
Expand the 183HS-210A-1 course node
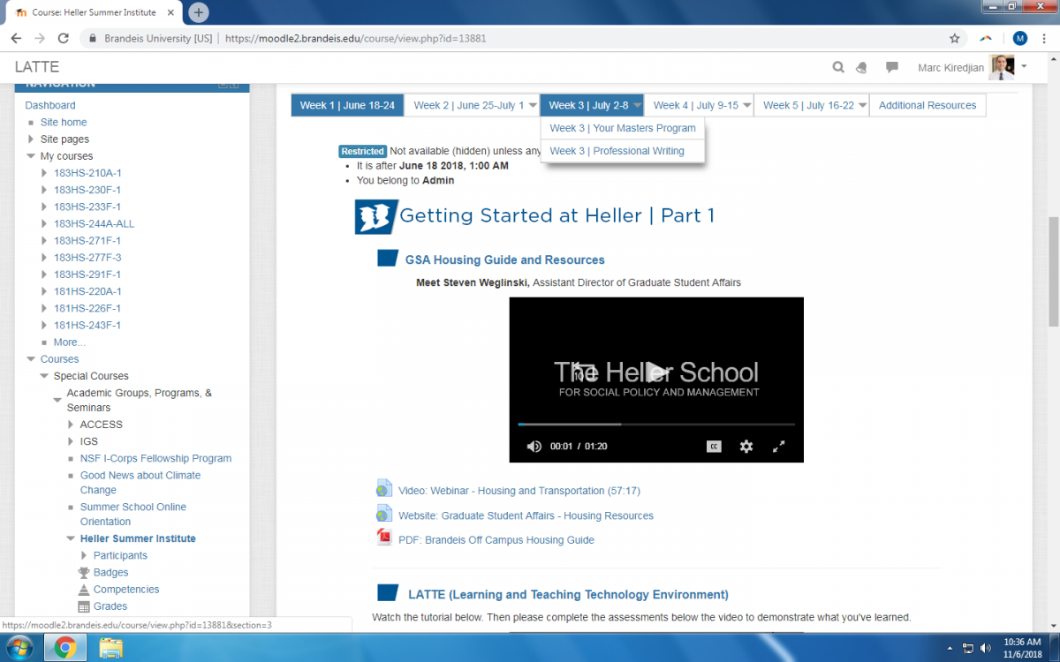tap(45, 173)
